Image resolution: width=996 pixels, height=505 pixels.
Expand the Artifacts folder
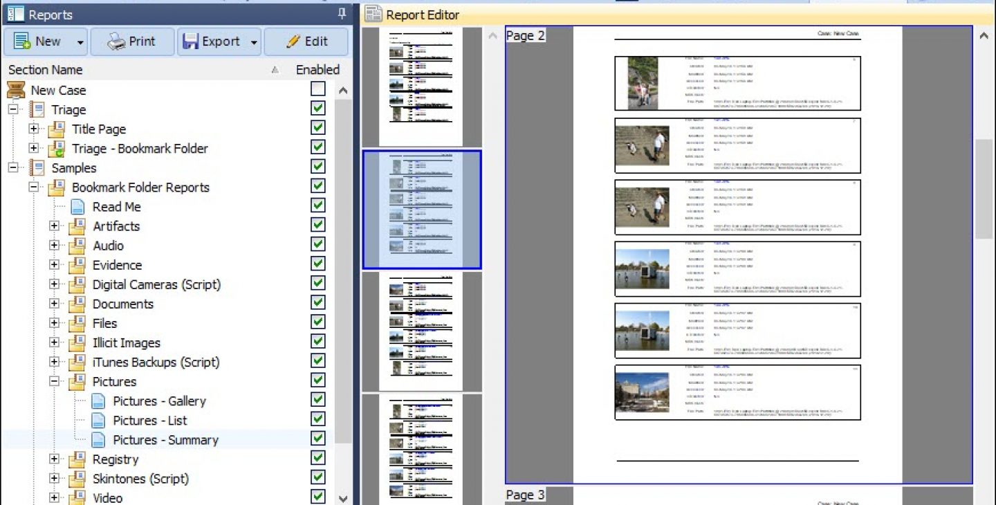click(54, 226)
